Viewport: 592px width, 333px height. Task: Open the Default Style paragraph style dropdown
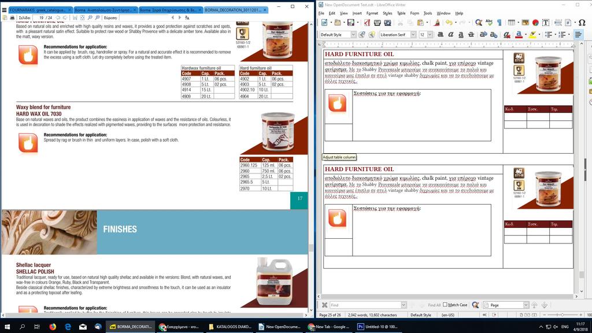pos(353,35)
